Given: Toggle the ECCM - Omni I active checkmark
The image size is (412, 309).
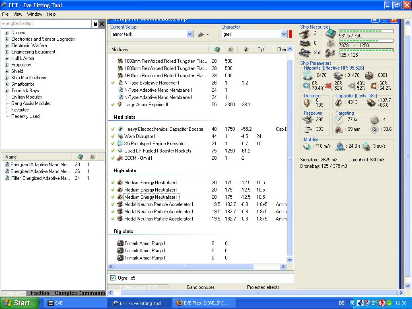Looking at the screenshot, I should point(113,158).
